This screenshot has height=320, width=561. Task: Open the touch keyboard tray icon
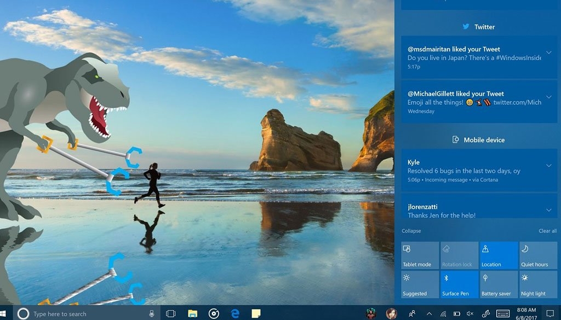point(503,315)
